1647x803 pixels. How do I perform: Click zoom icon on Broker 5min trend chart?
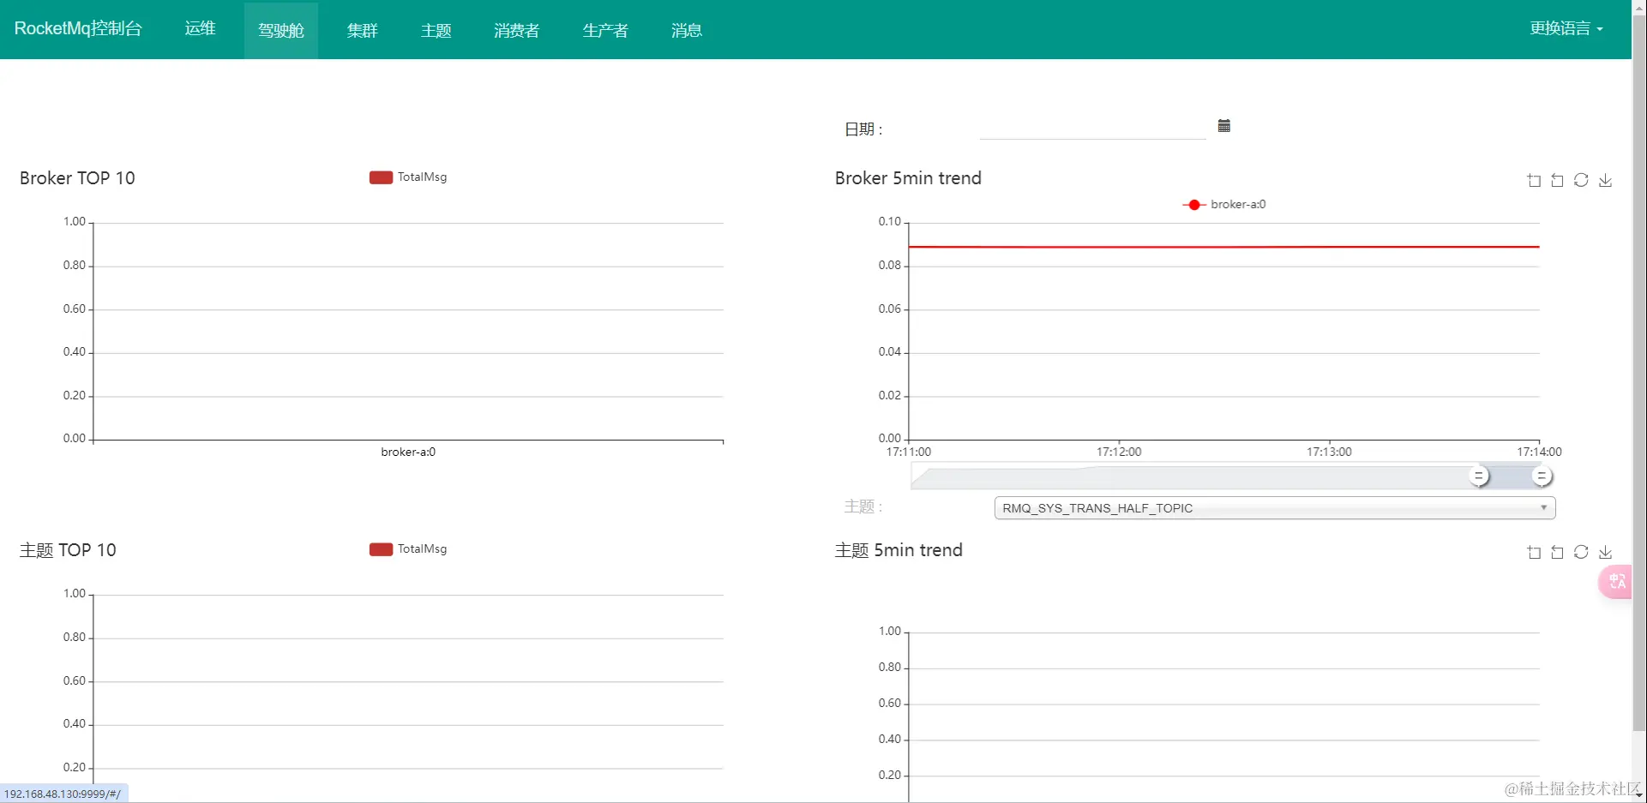(x=1534, y=180)
